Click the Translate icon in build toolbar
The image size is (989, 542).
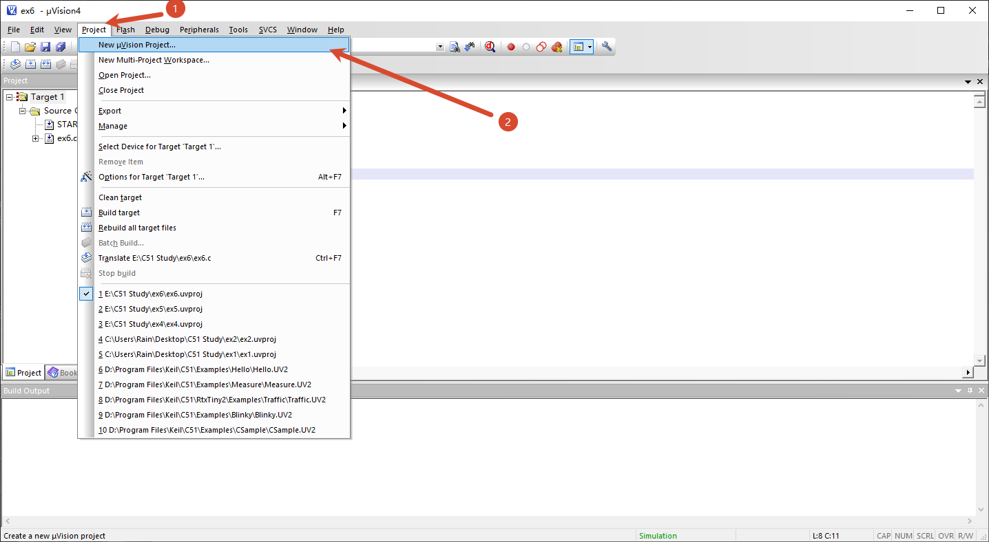coord(15,64)
